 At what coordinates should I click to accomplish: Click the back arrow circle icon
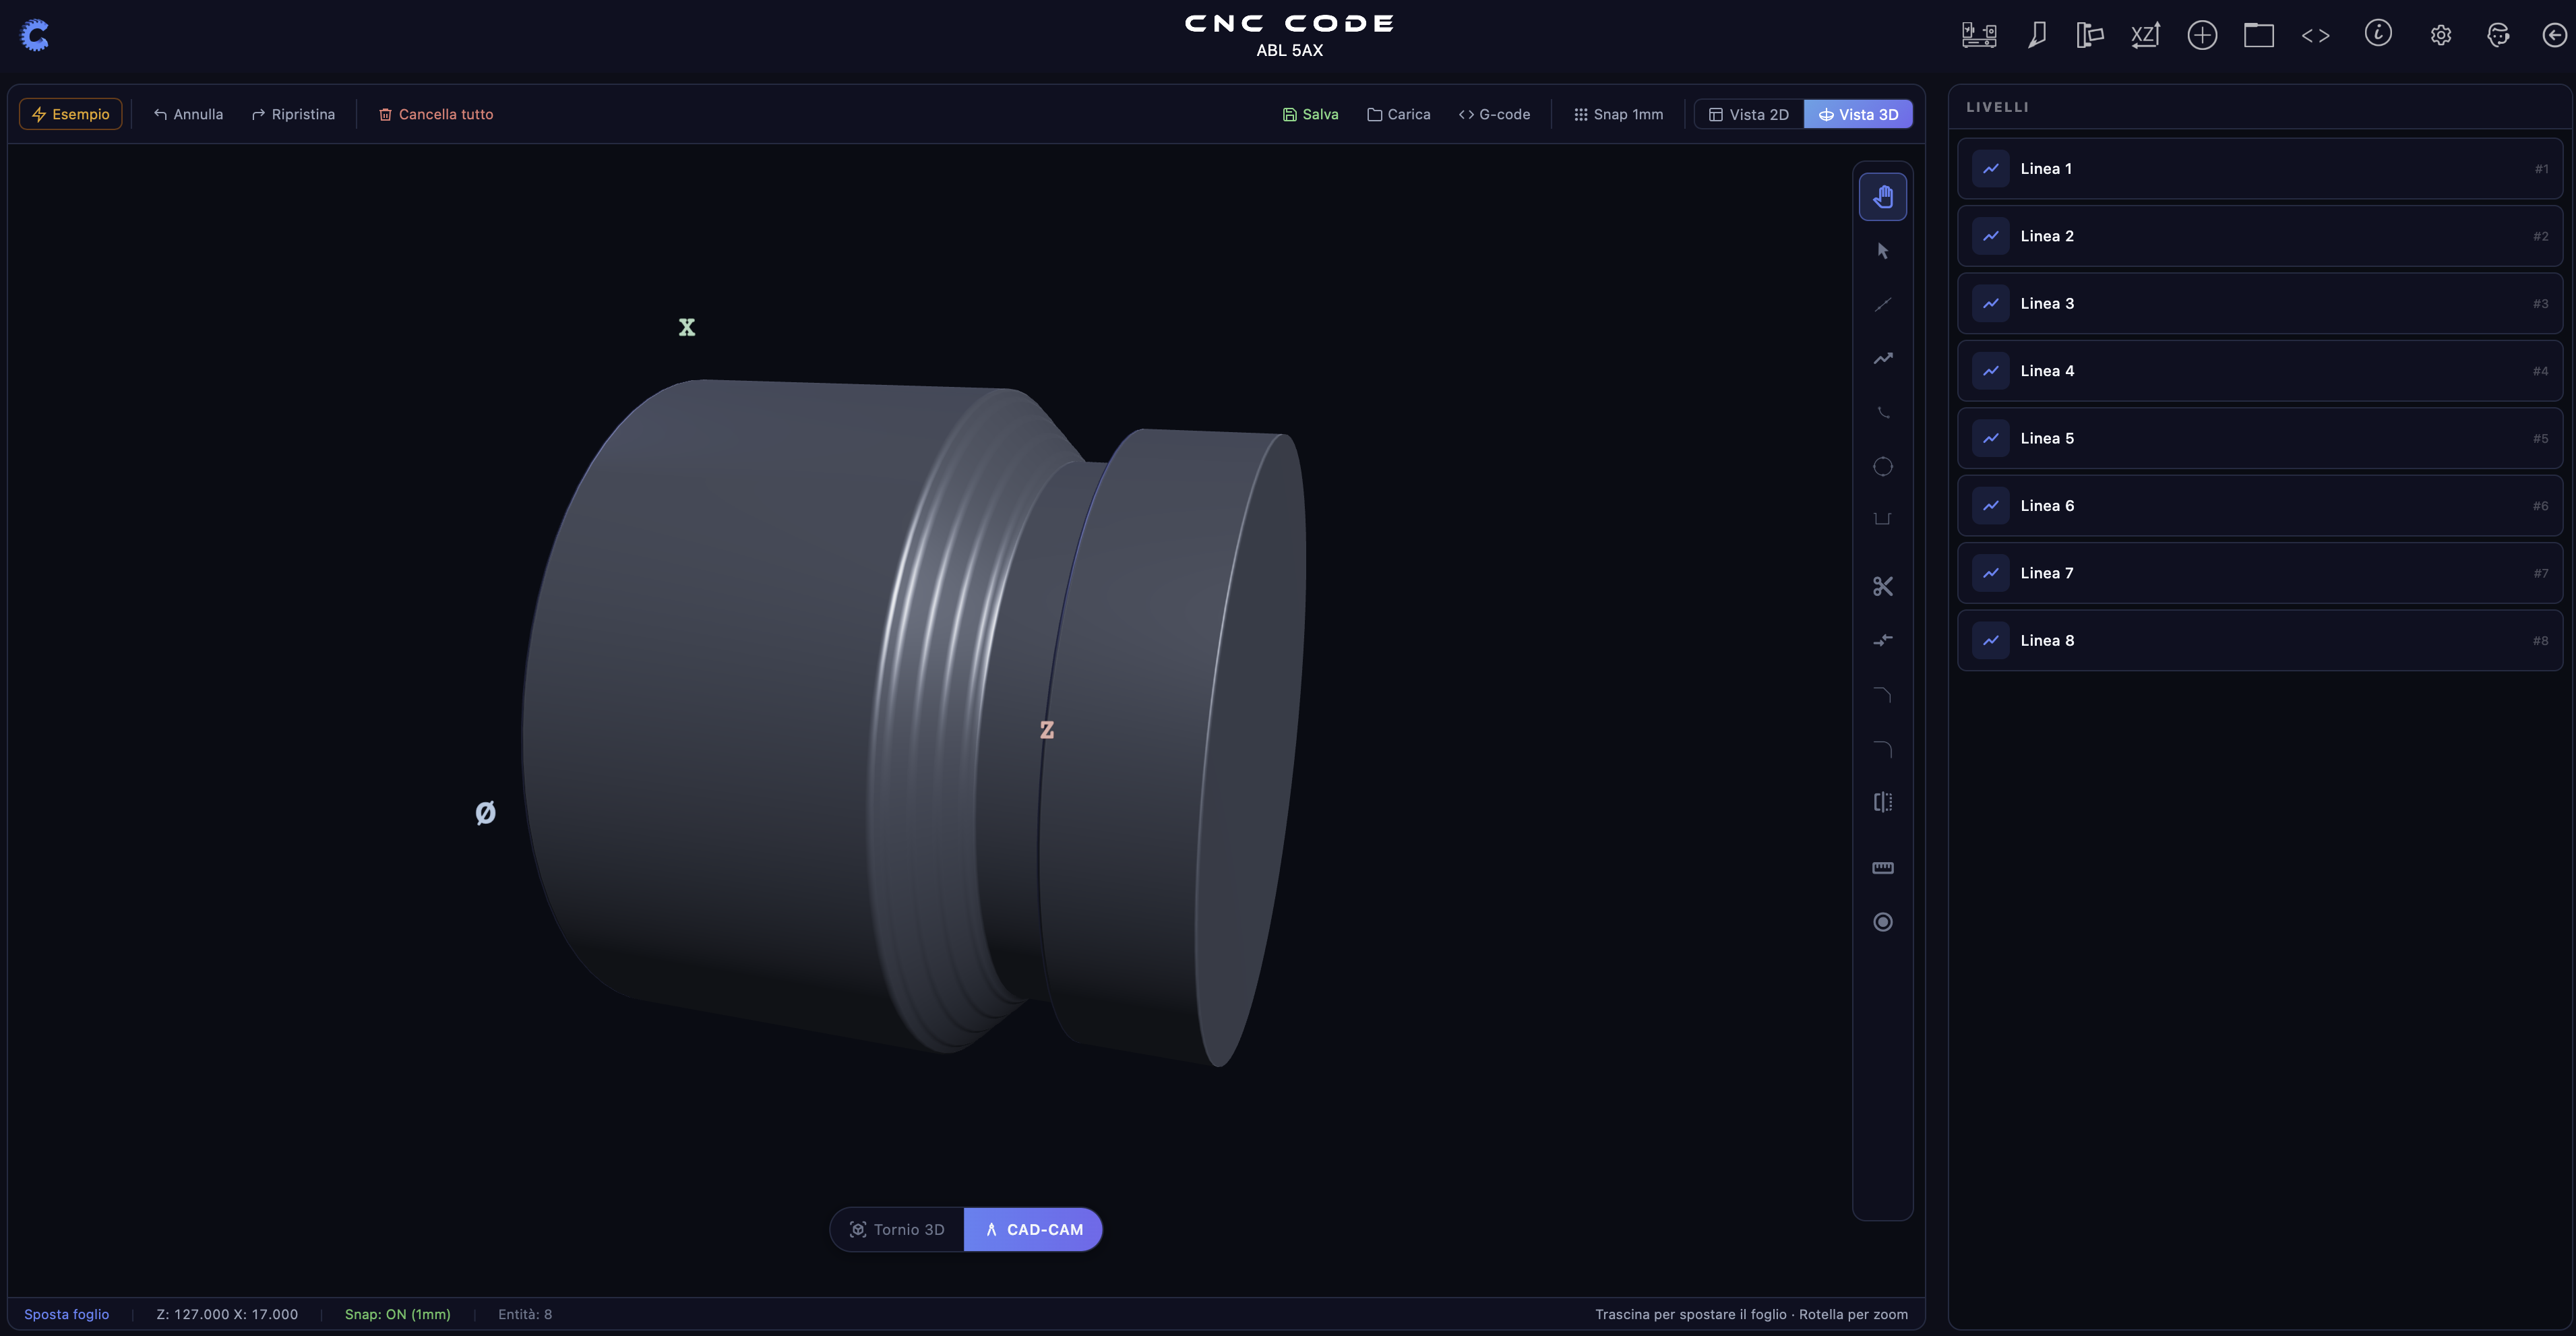[2555, 36]
